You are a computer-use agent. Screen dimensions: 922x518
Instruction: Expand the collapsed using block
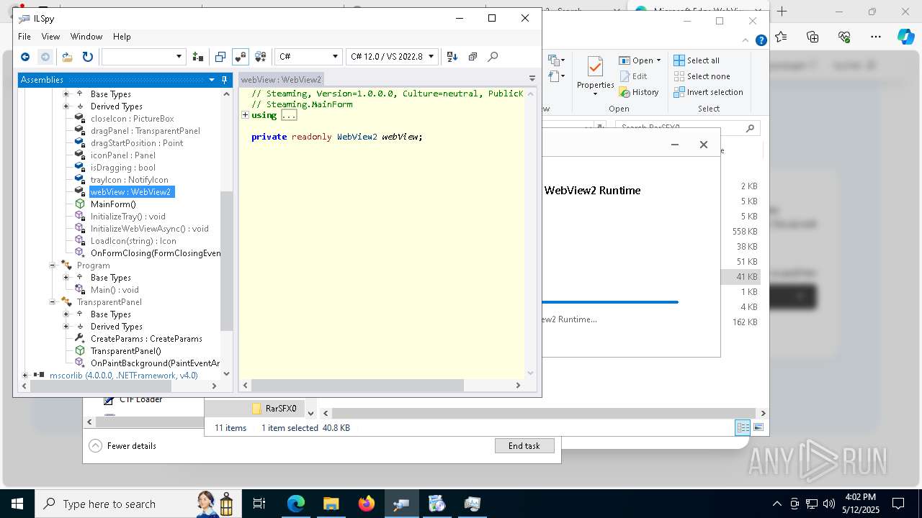pos(245,115)
